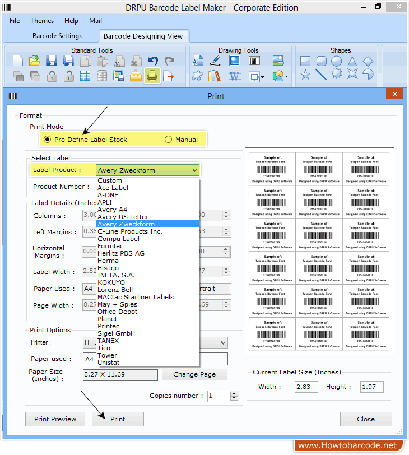Screen dimensions: 409x455
Task: Click the Email envelope icon
Action: coord(136,76)
